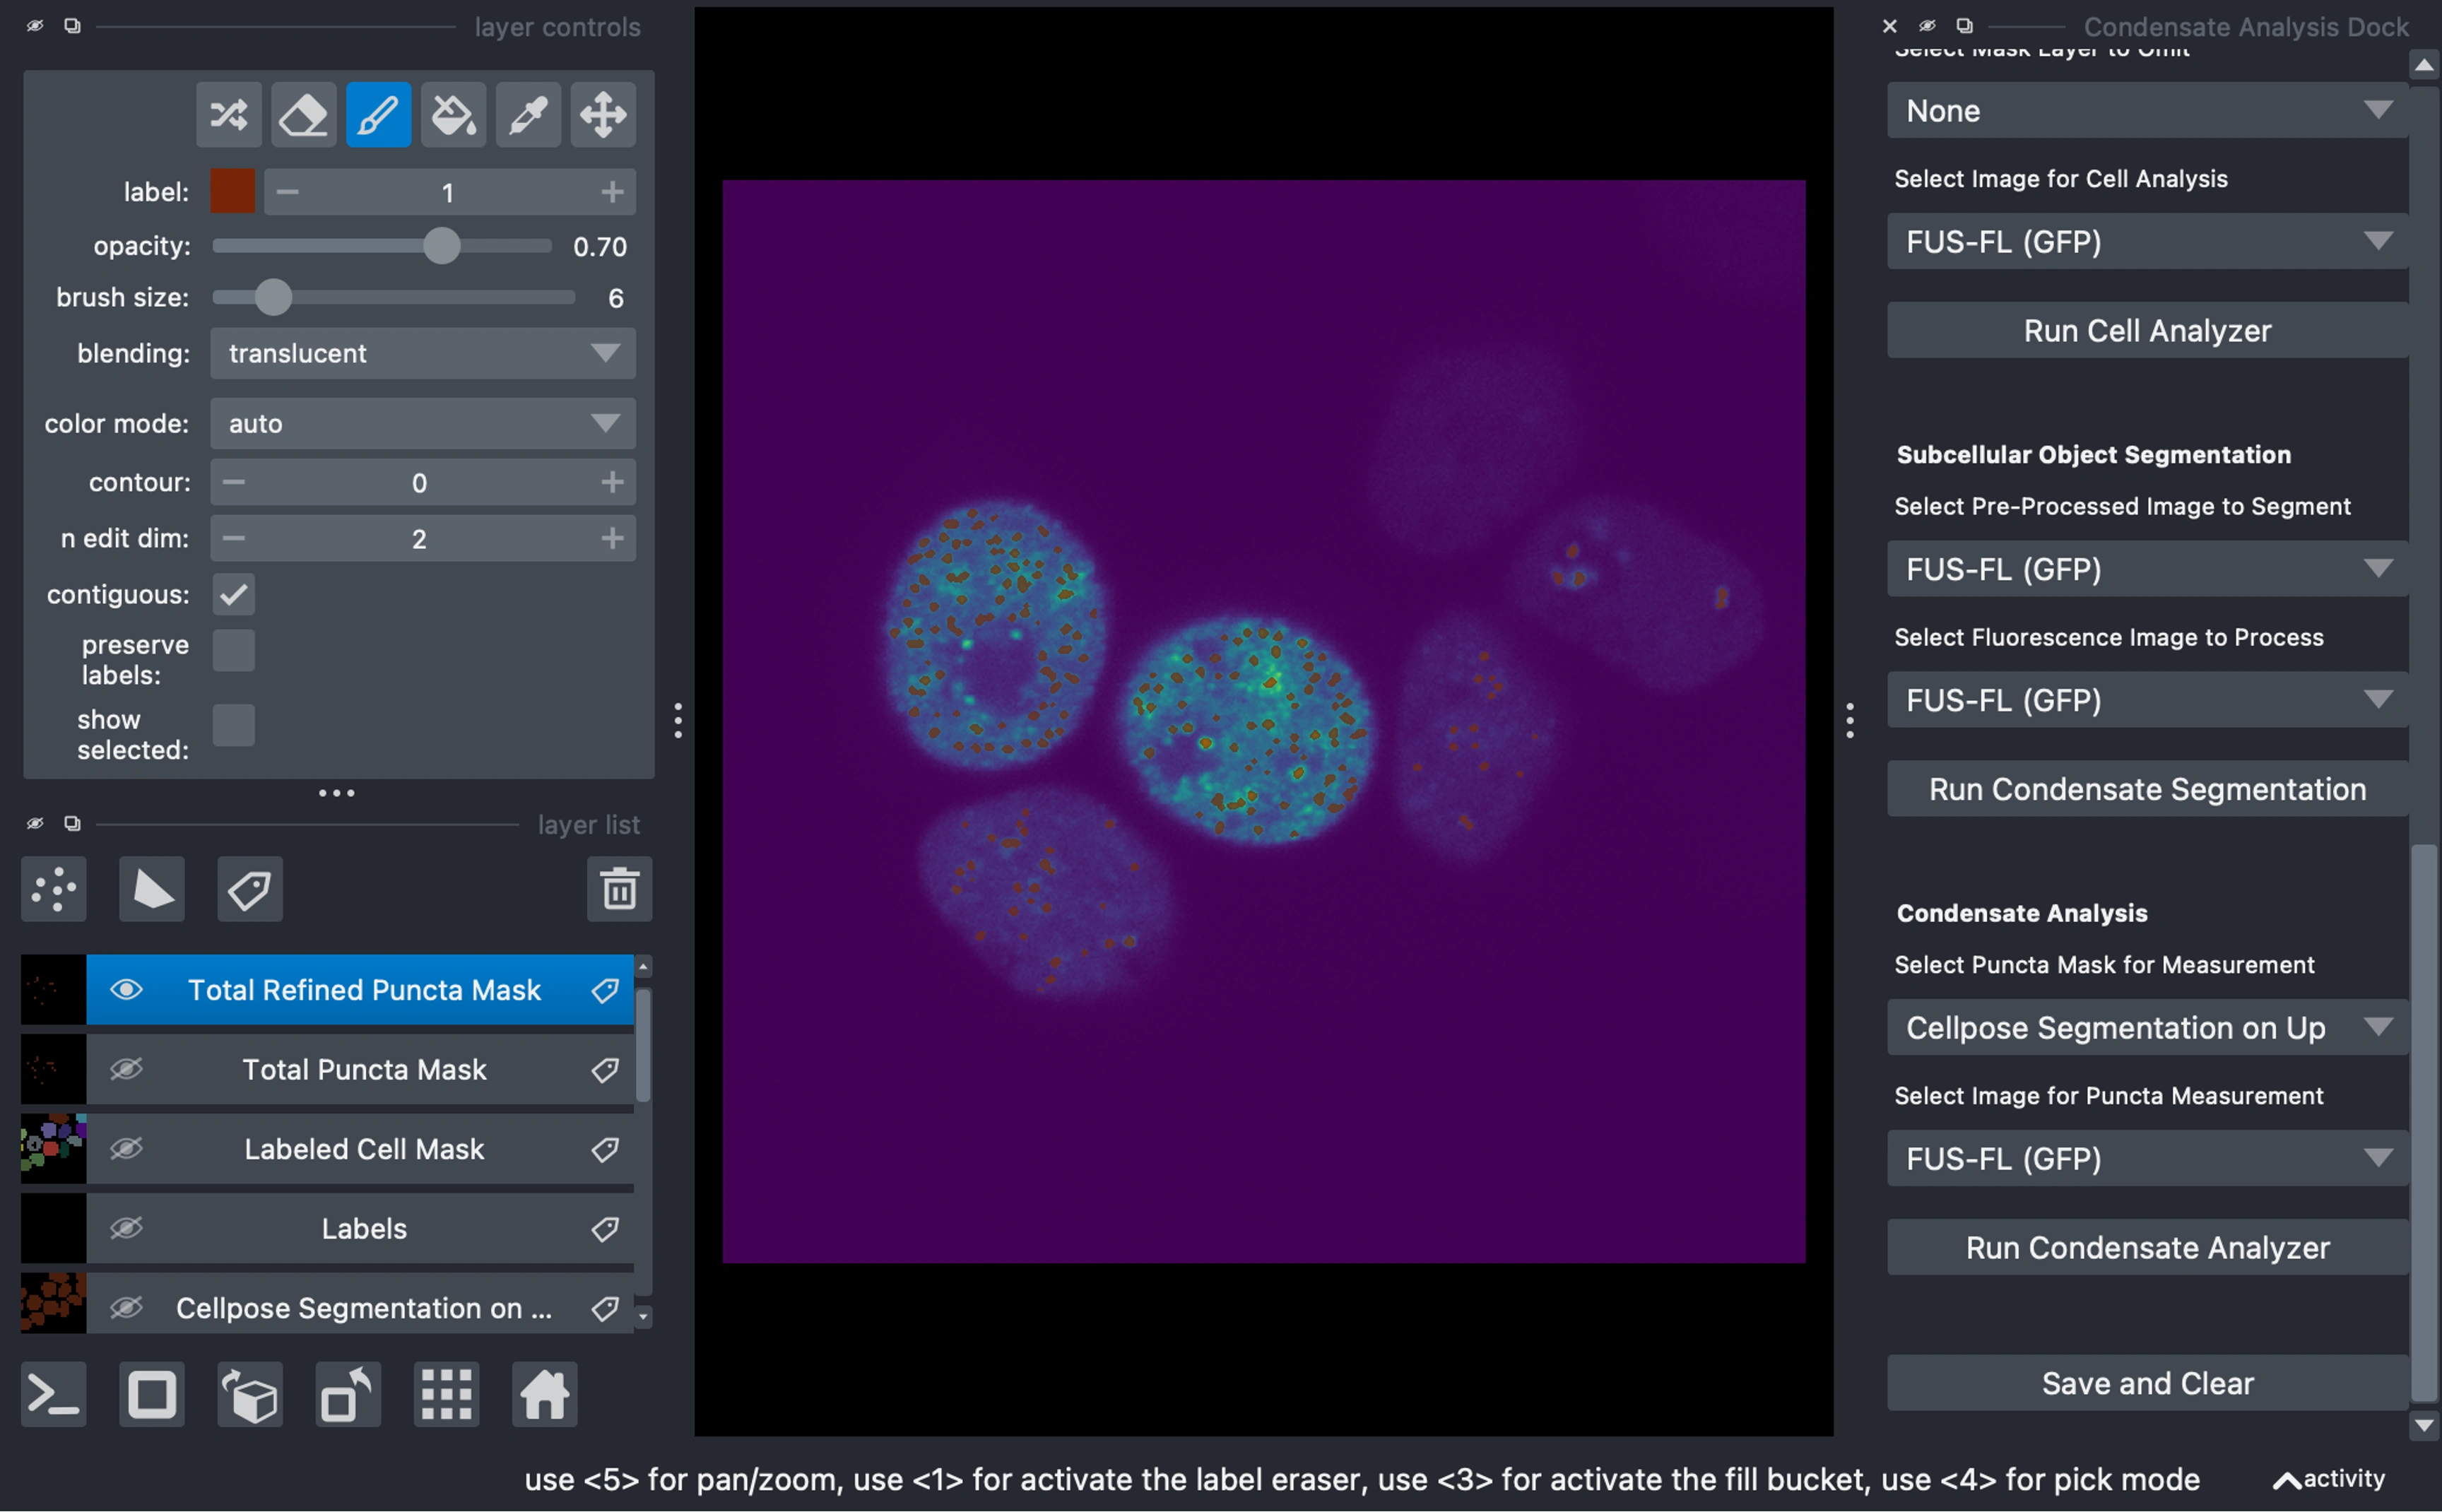Activate the fill bucket tool
The width and height of the screenshot is (2442, 1512).
click(453, 115)
